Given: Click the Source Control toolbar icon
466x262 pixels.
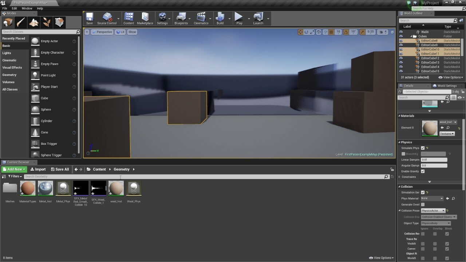Looking at the screenshot, I should click(107, 17).
